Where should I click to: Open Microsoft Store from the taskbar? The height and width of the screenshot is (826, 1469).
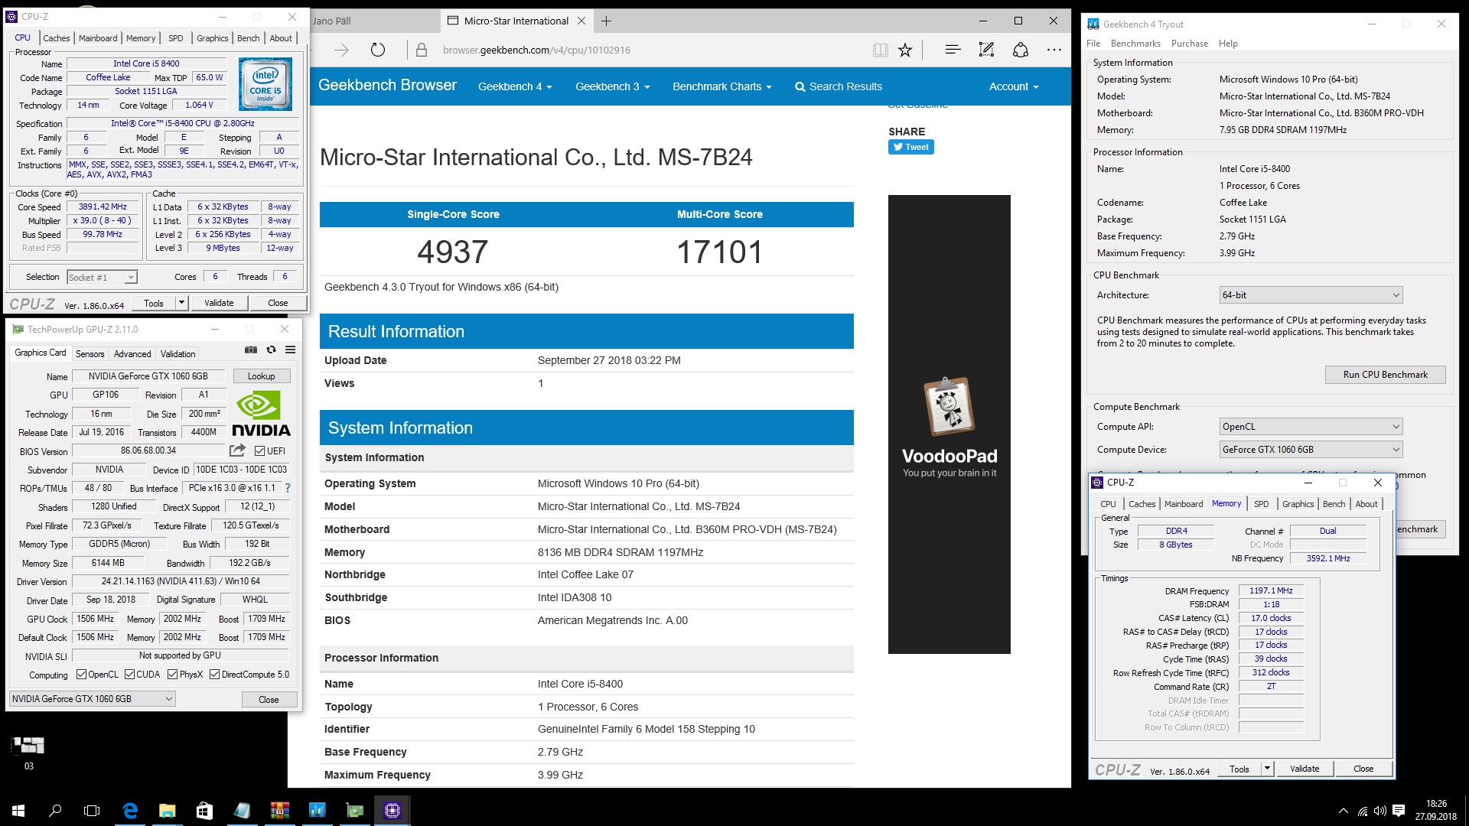coord(204,811)
